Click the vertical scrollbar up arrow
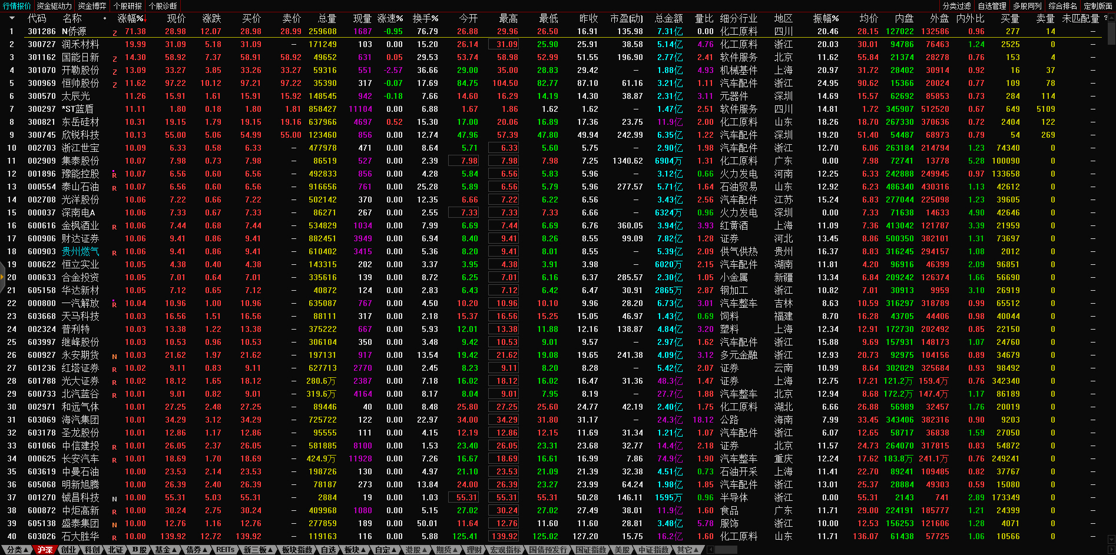 coord(1111,17)
